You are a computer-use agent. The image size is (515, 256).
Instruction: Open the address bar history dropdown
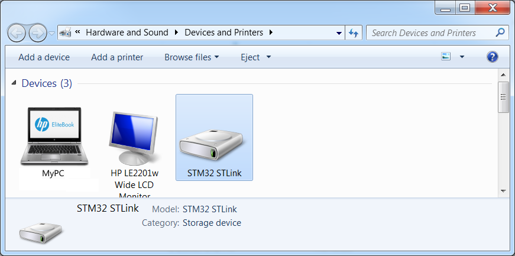[x=339, y=33]
